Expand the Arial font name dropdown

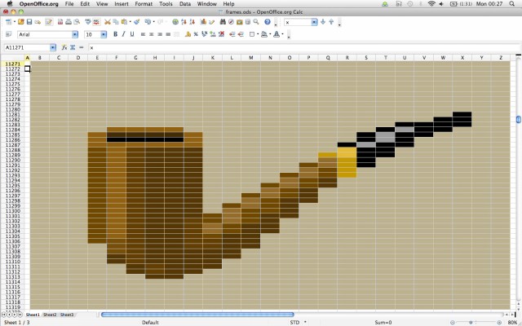[x=76, y=35]
